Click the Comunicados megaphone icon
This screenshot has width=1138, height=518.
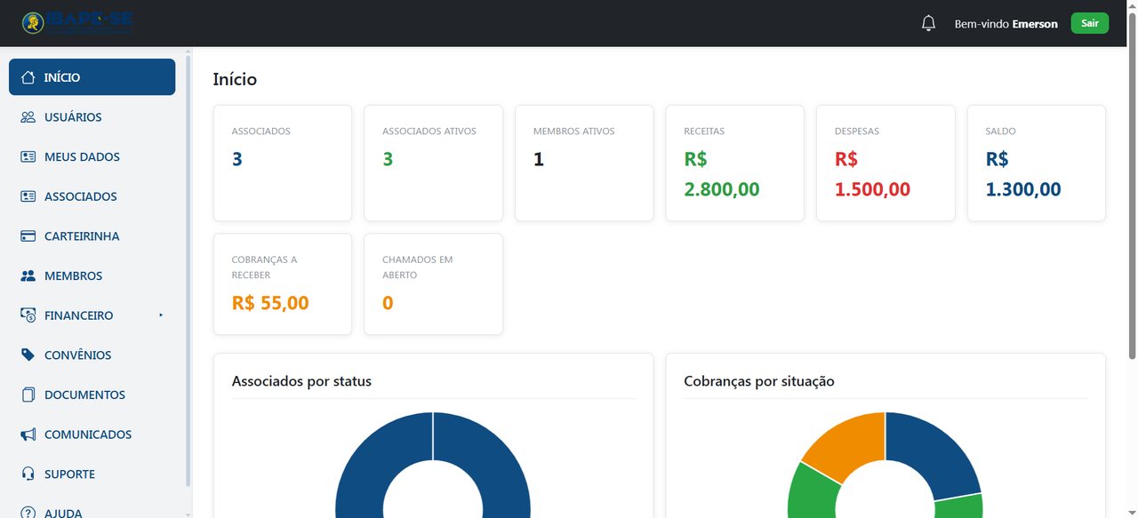(x=28, y=434)
